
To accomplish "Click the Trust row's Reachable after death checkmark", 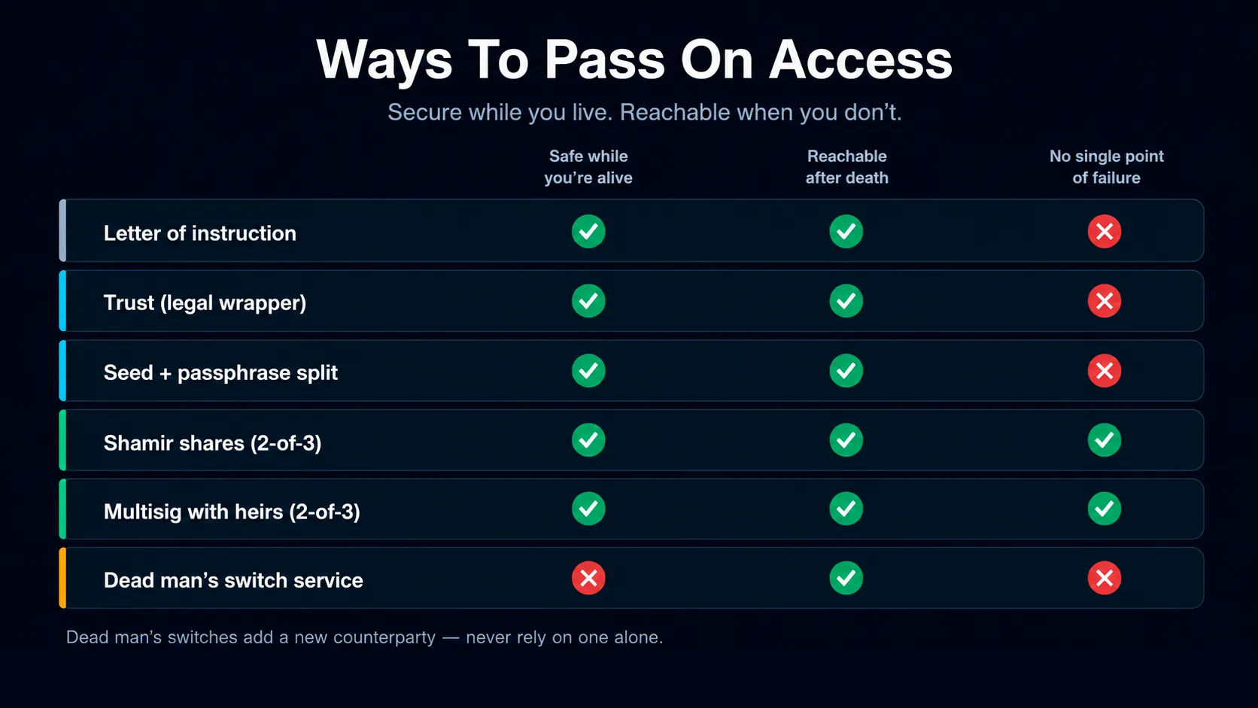I will point(846,301).
